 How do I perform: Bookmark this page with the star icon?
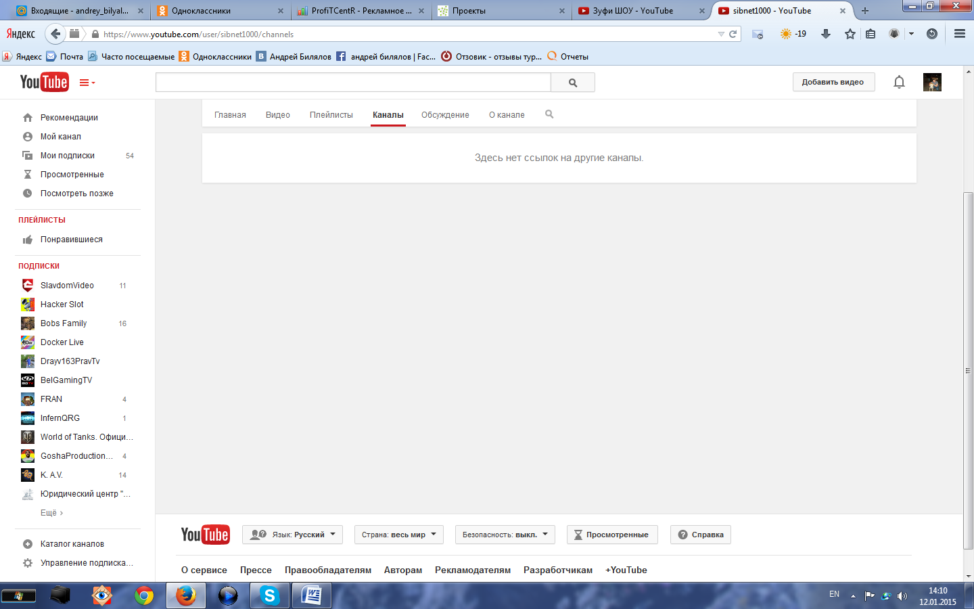pyautogui.click(x=850, y=34)
